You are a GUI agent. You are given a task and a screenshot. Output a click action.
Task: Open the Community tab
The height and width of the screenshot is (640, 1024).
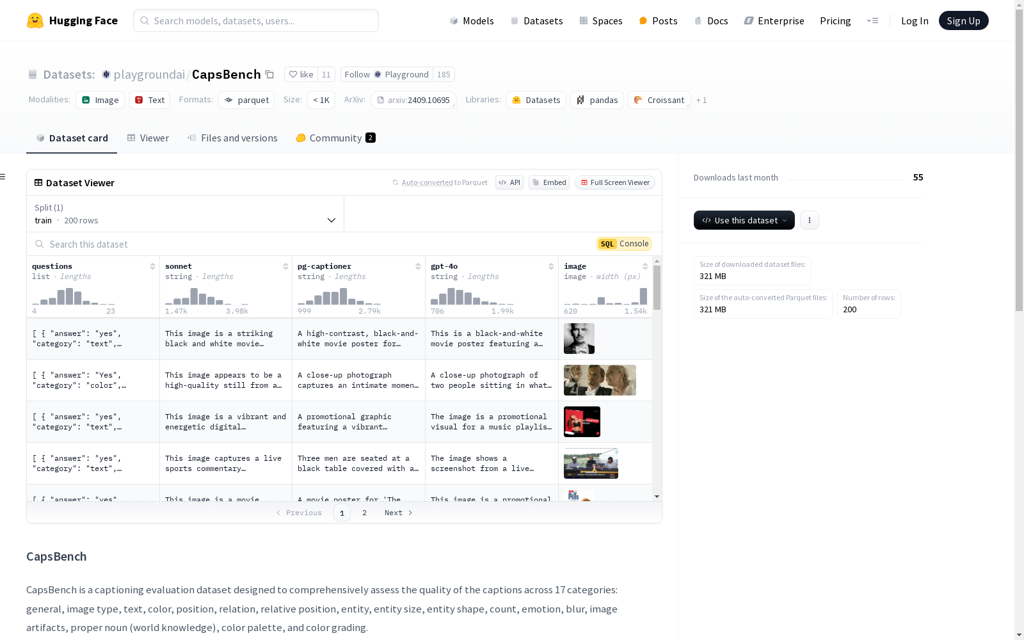click(336, 138)
